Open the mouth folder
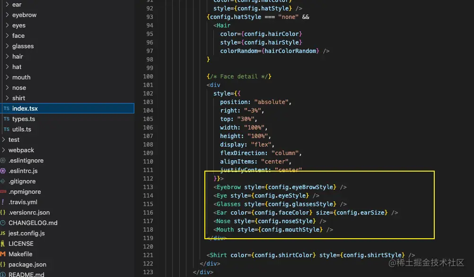 (21, 78)
